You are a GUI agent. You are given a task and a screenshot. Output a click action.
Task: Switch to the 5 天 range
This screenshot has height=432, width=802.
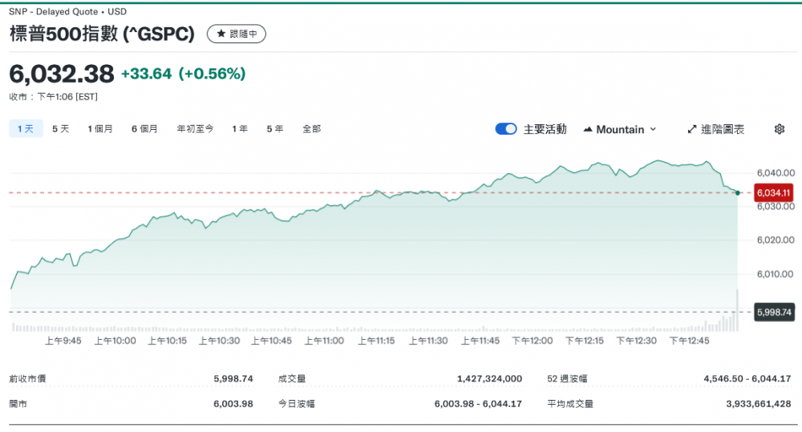click(61, 128)
